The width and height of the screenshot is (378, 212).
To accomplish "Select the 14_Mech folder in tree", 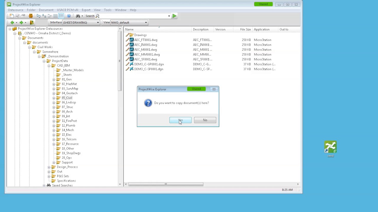I will pos(68,130).
